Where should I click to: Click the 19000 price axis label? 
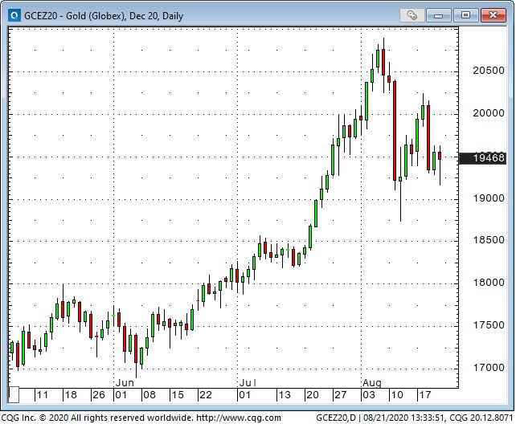[x=489, y=198]
